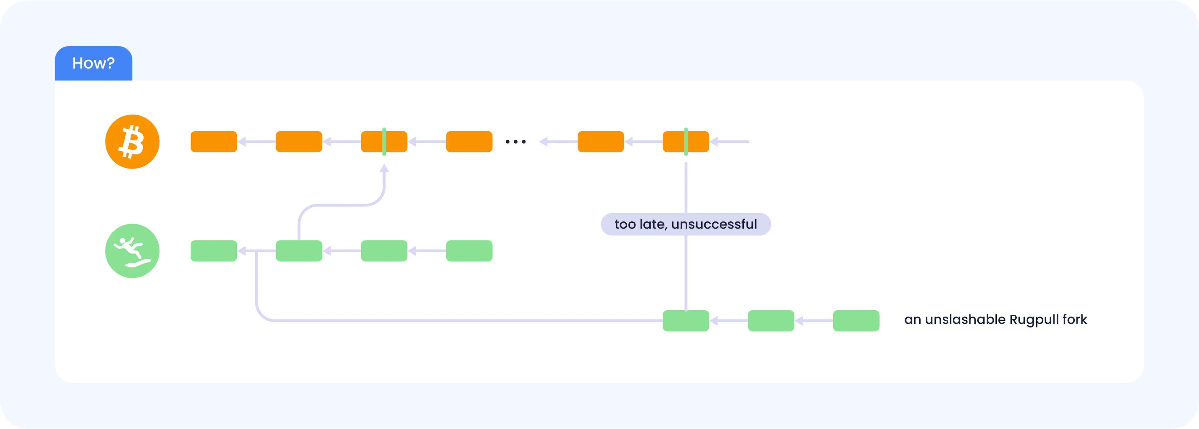Click the "an unslashable Rugpull fork" text

click(995, 320)
